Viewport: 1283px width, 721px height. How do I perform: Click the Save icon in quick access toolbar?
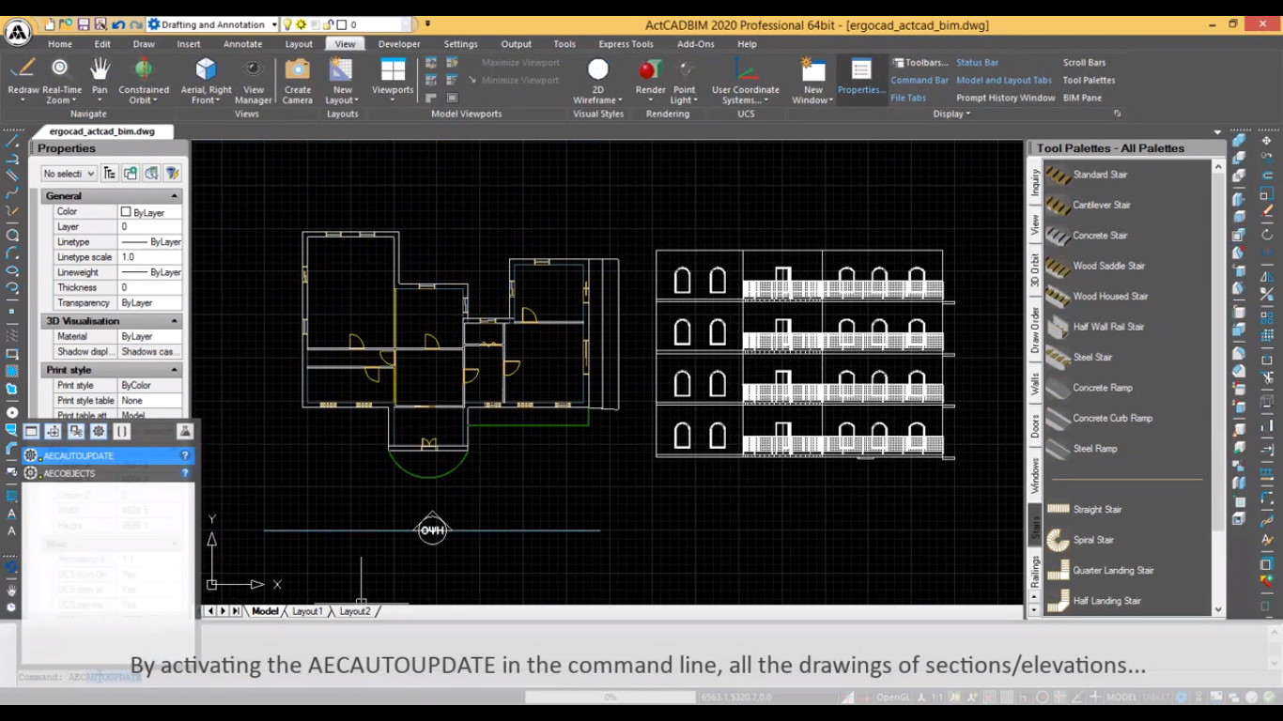(83, 24)
